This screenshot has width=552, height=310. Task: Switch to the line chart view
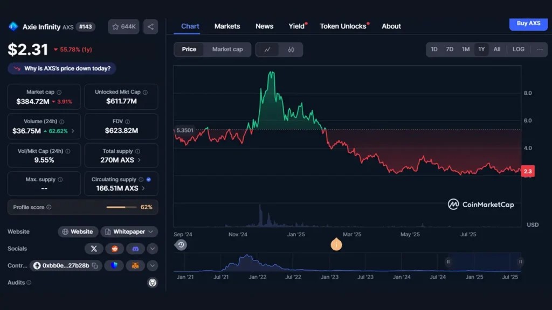[x=267, y=50]
